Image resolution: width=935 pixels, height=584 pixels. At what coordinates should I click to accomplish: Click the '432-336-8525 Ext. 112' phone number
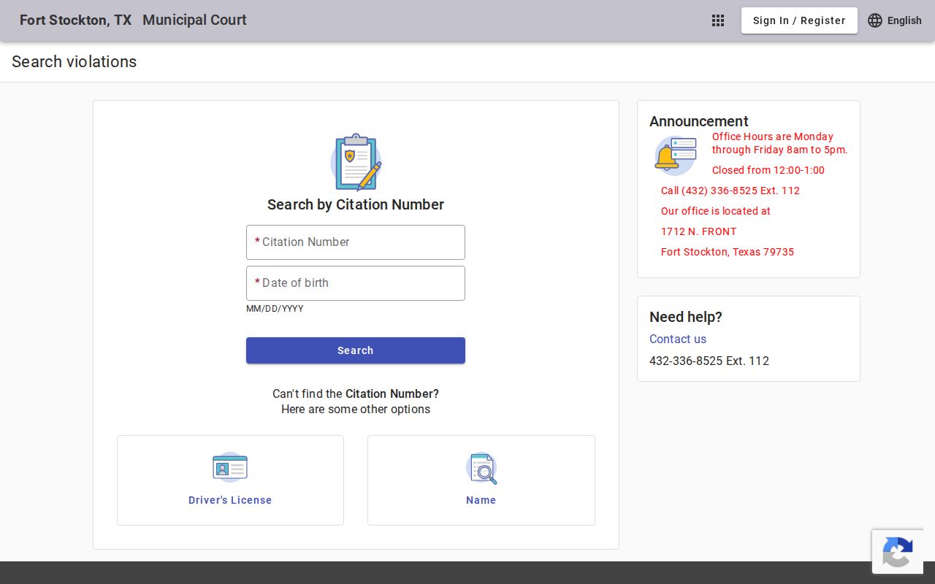pos(709,361)
